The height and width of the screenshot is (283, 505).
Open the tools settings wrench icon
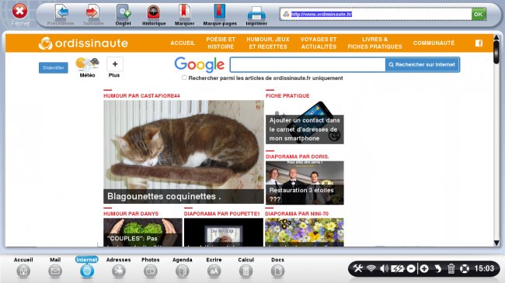357,268
